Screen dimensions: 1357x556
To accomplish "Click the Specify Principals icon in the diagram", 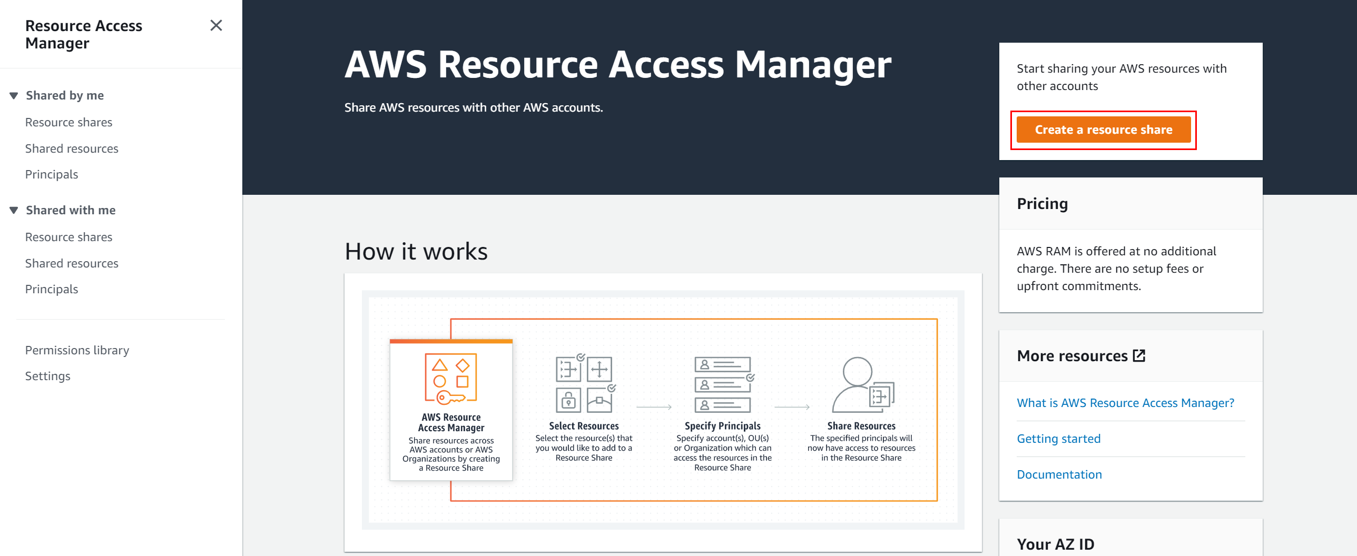I will (722, 385).
